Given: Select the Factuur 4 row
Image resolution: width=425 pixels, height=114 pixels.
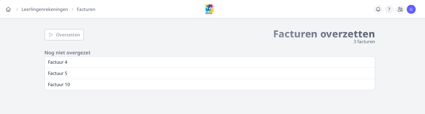Looking at the screenshot, I should (209, 62).
